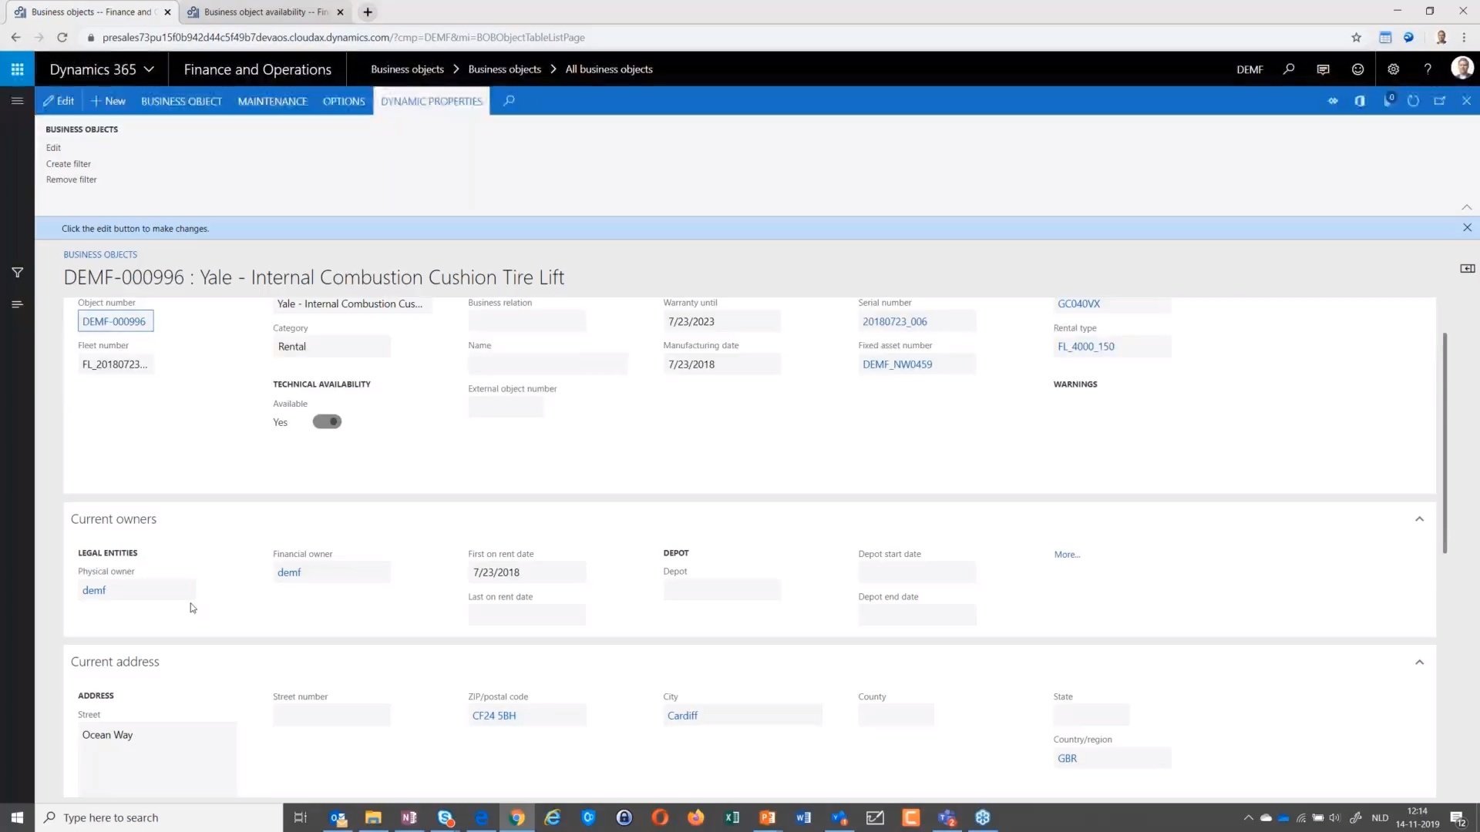The height and width of the screenshot is (832, 1480).
Task: Toggle the Available switch under Technical Availability
Action: (x=327, y=421)
